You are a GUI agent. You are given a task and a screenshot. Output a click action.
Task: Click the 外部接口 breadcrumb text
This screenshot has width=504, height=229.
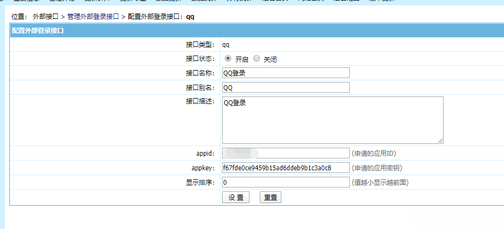[x=45, y=17]
